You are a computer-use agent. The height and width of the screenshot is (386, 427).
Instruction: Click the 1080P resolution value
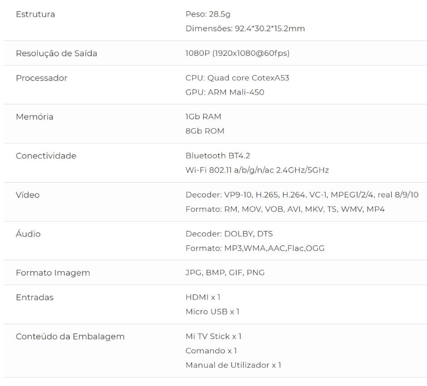[237, 53]
